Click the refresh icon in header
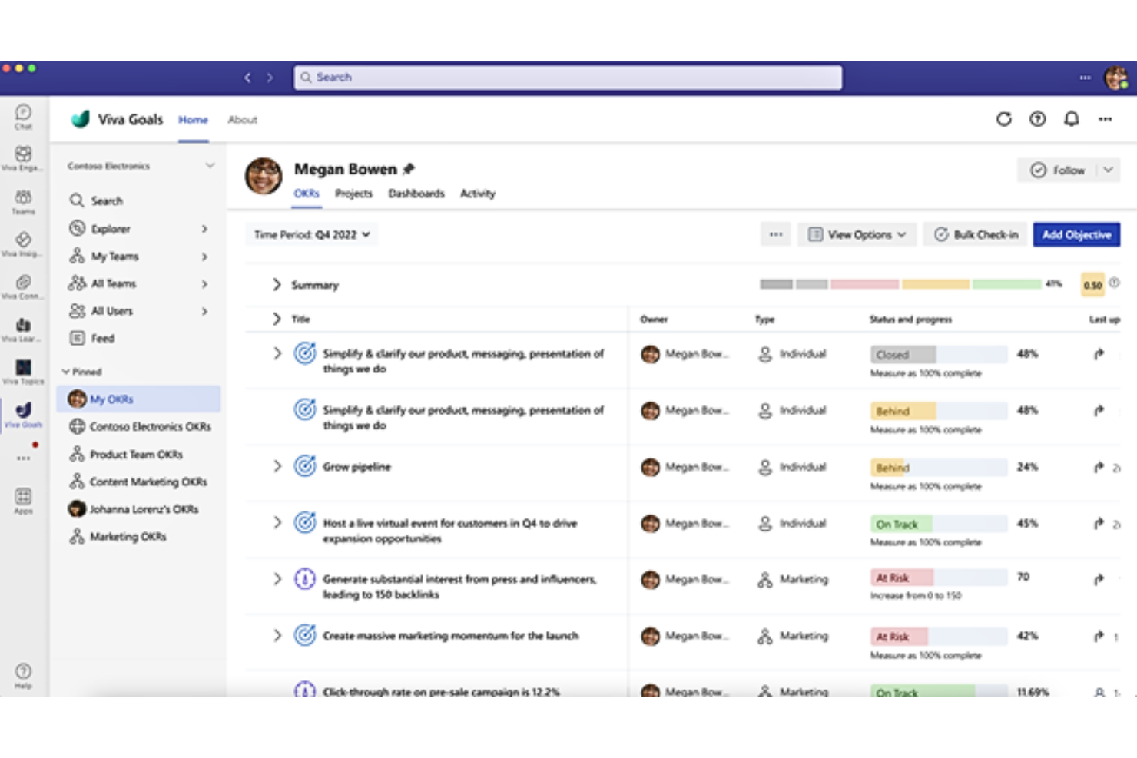Viewport: 1137px width, 758px height. (x=1003, y=119)
